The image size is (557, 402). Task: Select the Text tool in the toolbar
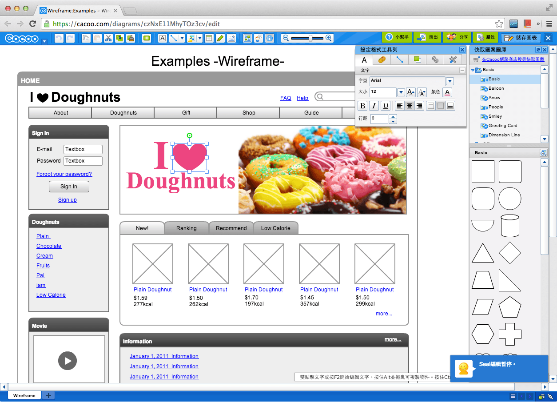coord(163,38)
